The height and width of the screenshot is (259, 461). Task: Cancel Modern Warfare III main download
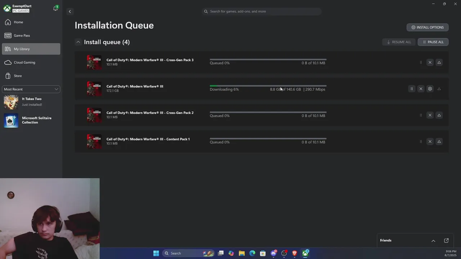coord(421,89)
